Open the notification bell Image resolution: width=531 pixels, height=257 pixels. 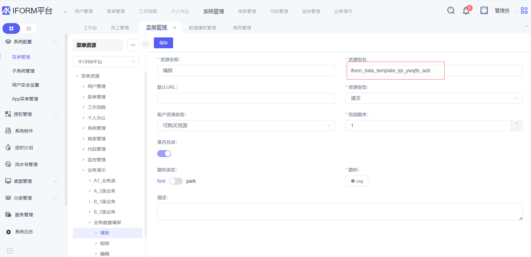coord(466,11)
